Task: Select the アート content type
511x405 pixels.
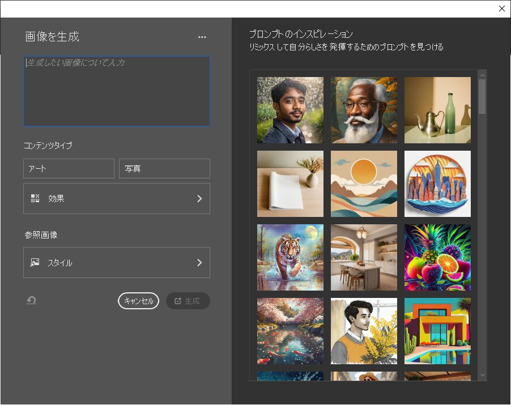Action: point(69,168)
